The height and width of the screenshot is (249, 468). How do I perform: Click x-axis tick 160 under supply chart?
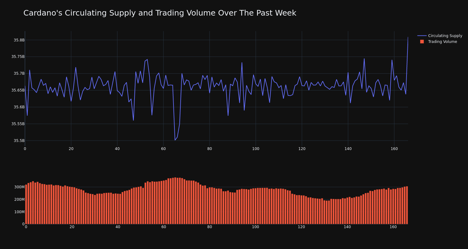[x=394, y=149]
